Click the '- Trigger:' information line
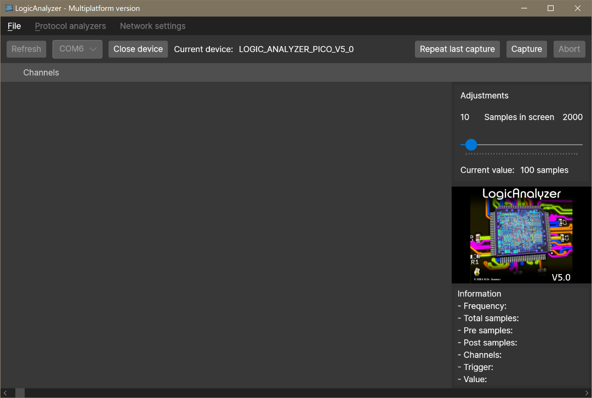Image resolution: width=592 pixels, height=398 pixels. point(475,367)
